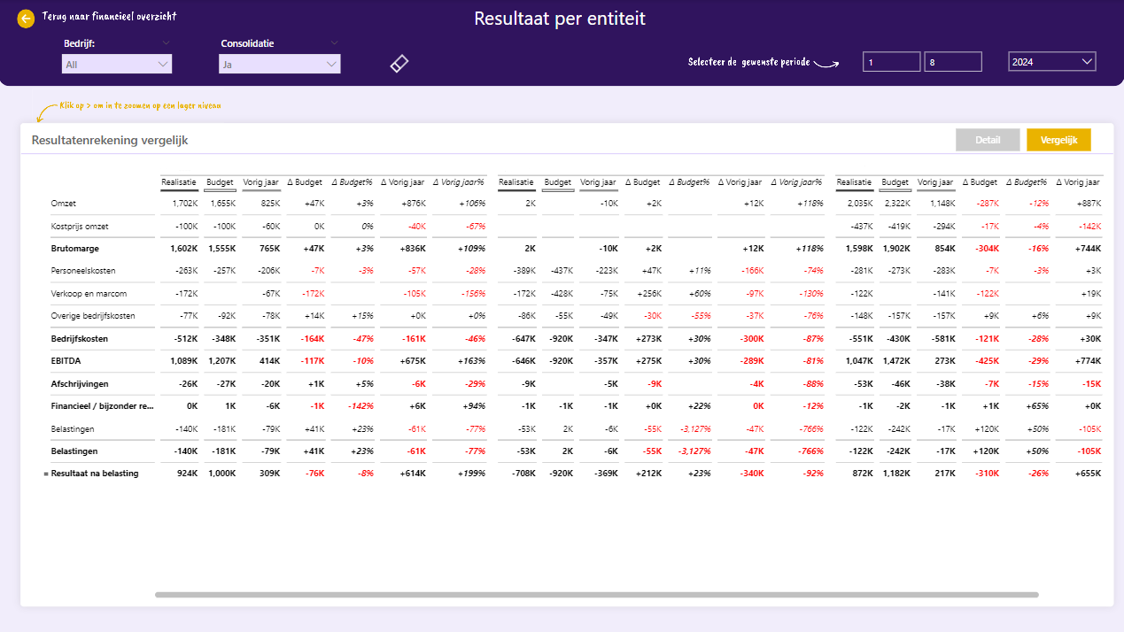
Task: Expand the year dropdown showing 2024
Action: click(x=1051, y=62)
